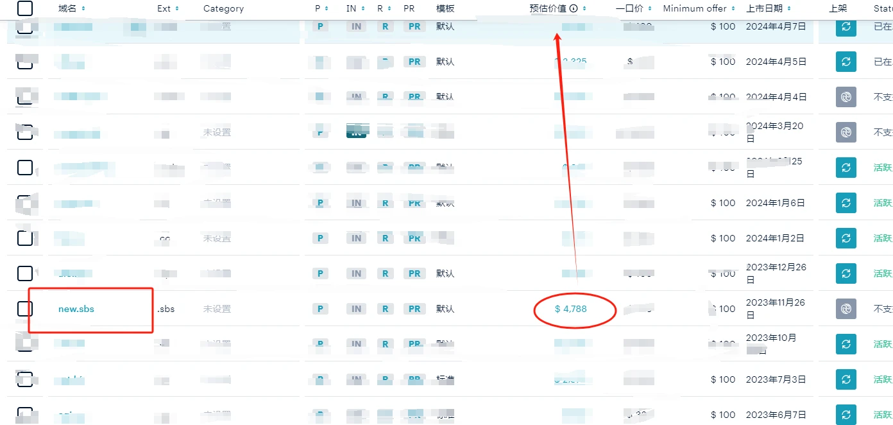Click the grey listing icon in the new.sbs row
This screenshot has height=425, width=893.
846,309
